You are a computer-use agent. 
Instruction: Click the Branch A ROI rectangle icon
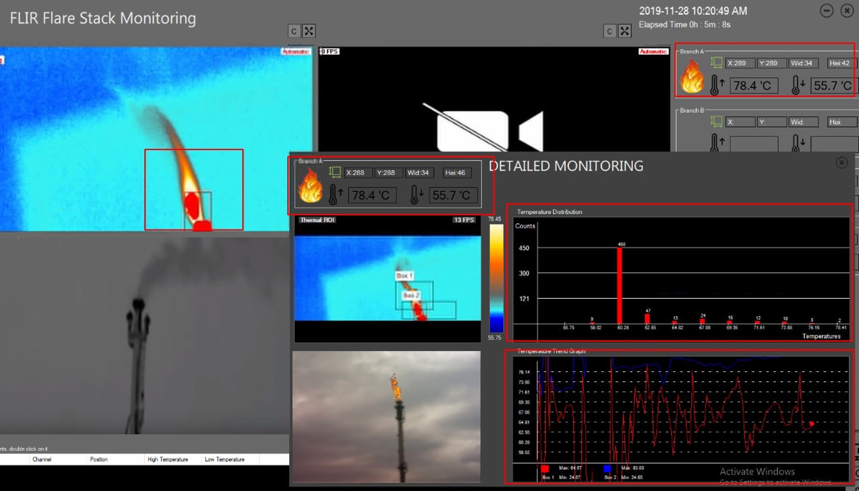pyautogui.click(x=716, y=63)
